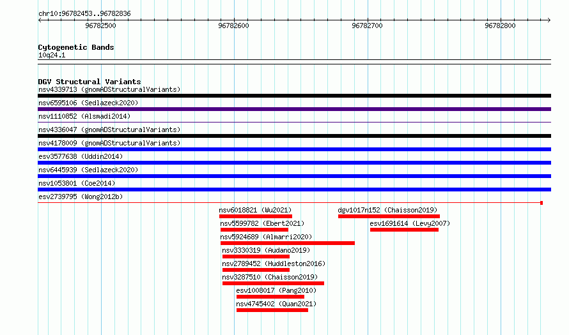Select the purple bar under nsv6595106
The height and width of the screenshot is (335, 569).
tap(294, 109)
